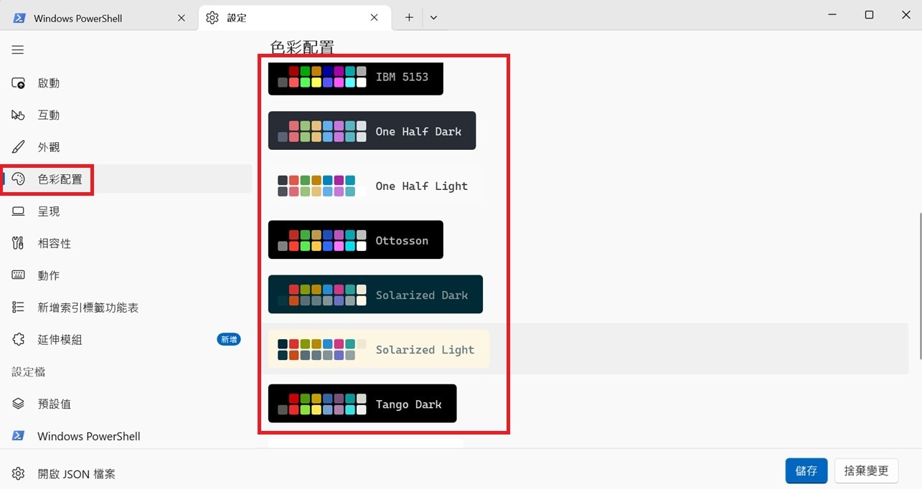The height and width of the screenshot is (489, 922).
Task: Click the gear icon beside 開啟 JSON 檔案
Action: (19, 474)
